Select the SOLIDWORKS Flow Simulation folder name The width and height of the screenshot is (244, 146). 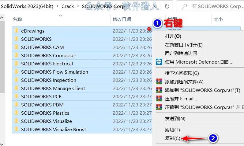pyautogui.click(x=54, y=72)
